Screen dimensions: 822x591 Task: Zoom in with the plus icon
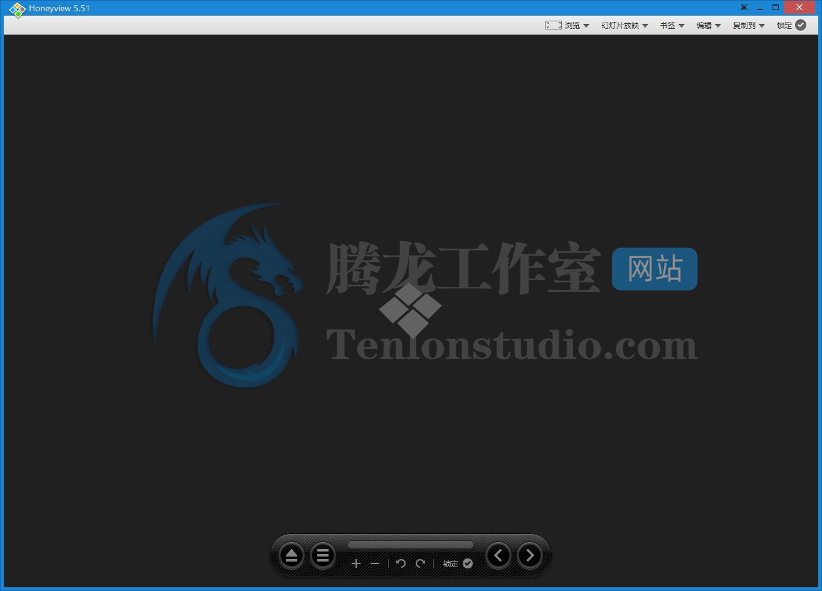(x=356, y=563)
